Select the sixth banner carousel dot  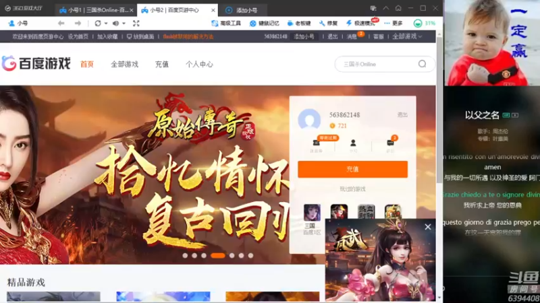[x=241, y=256]
